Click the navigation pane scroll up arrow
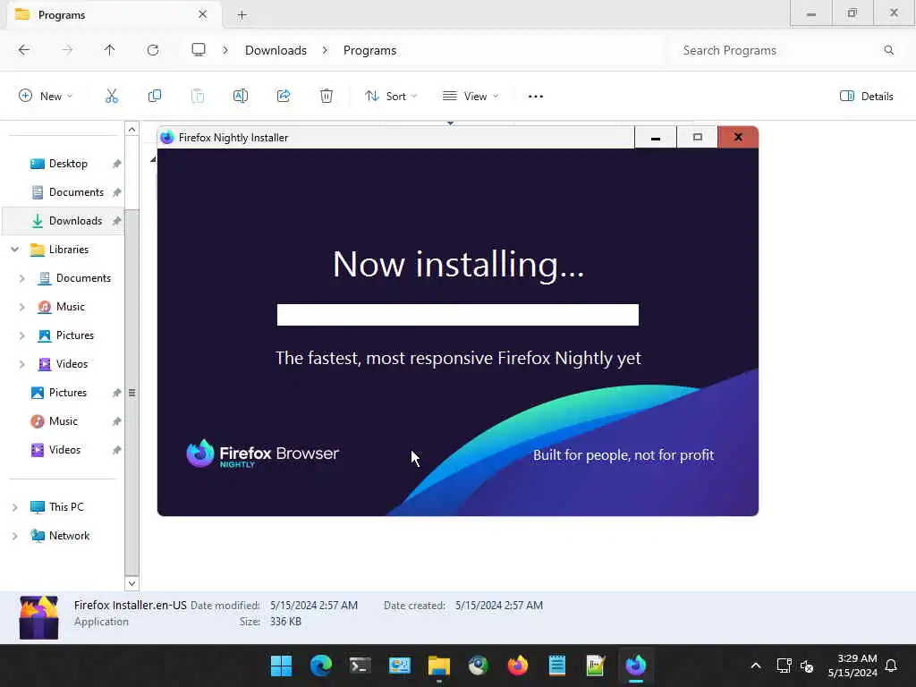Viewport: 916px width, 687px height. (x=132, y=130)
